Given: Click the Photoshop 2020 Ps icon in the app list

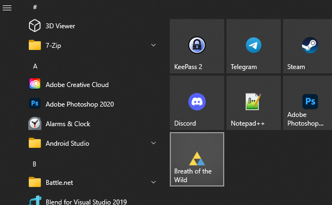Looking at the screenshot, I should coord(35,103).
